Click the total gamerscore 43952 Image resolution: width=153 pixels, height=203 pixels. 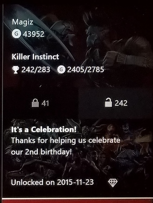[x=33, y=34]
